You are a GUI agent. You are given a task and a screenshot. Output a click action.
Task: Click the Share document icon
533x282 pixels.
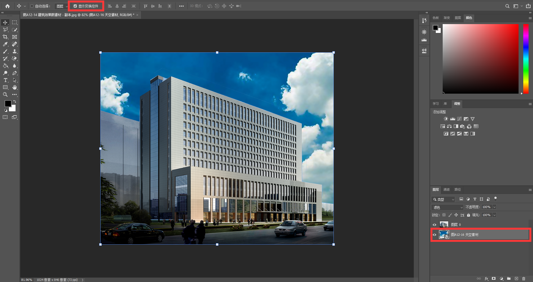pos(528,6)
